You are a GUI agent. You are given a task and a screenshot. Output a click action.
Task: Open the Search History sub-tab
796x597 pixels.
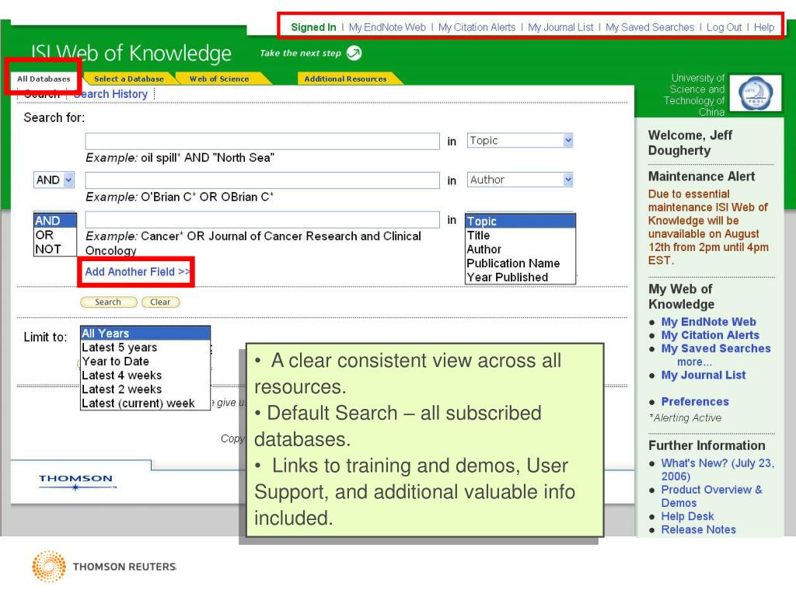tap(110, 94)
